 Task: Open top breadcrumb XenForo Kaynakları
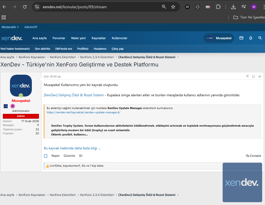click(32, 57)
